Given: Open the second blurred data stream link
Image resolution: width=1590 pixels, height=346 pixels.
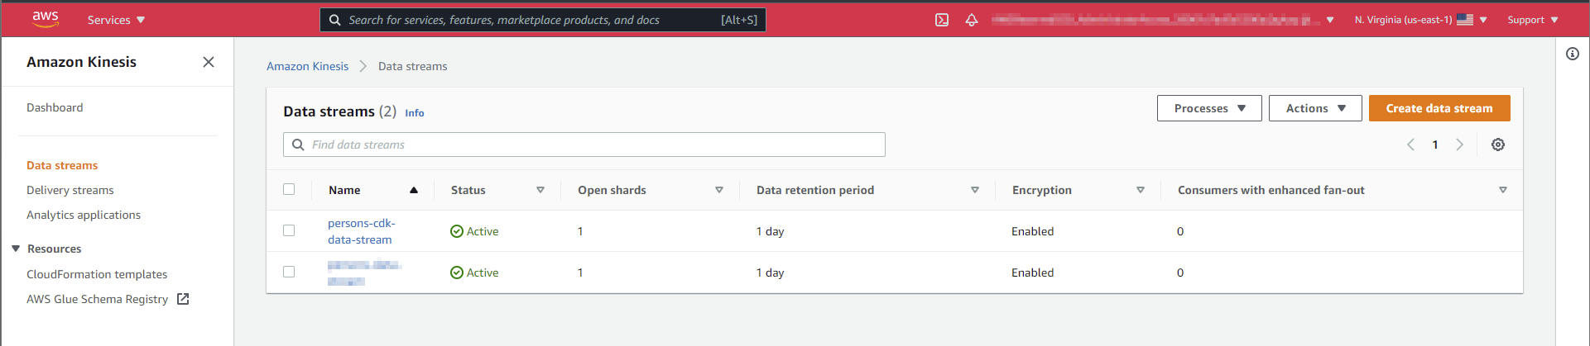Looking at the screenshot, I should (364, 273).
